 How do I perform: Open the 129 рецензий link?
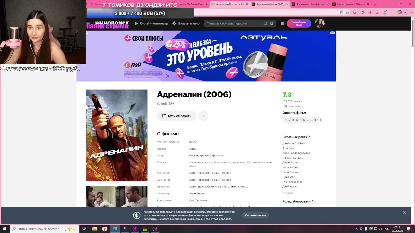(291, 106)
